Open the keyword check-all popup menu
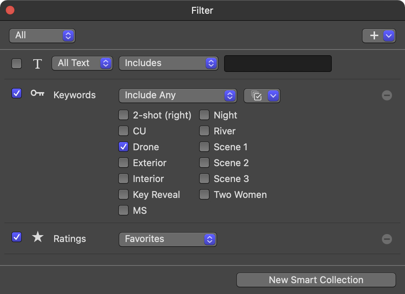Image resolution: width=405 pixels, height=294 pixels. click(262, 96)
